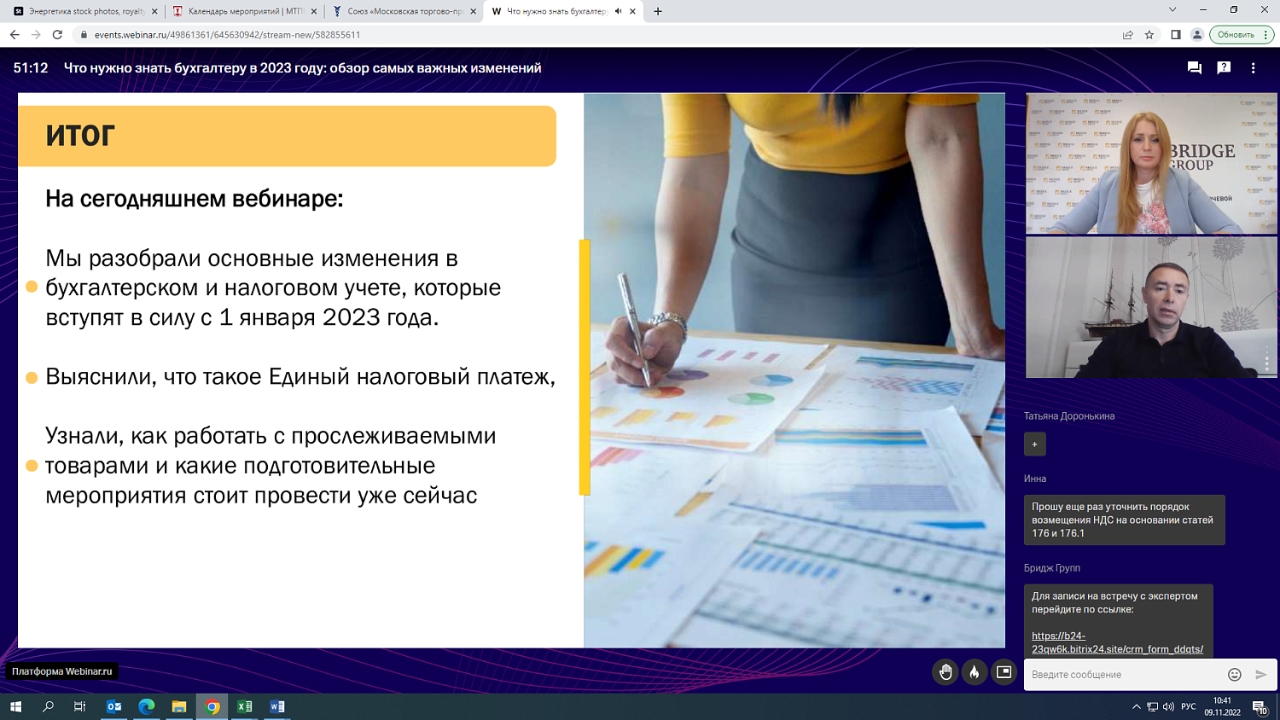
Task: Click the webinar title text
Action: coord(302,68)
